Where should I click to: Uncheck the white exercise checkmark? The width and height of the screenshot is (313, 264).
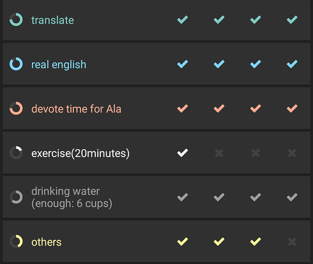click(x=182, y=153)
